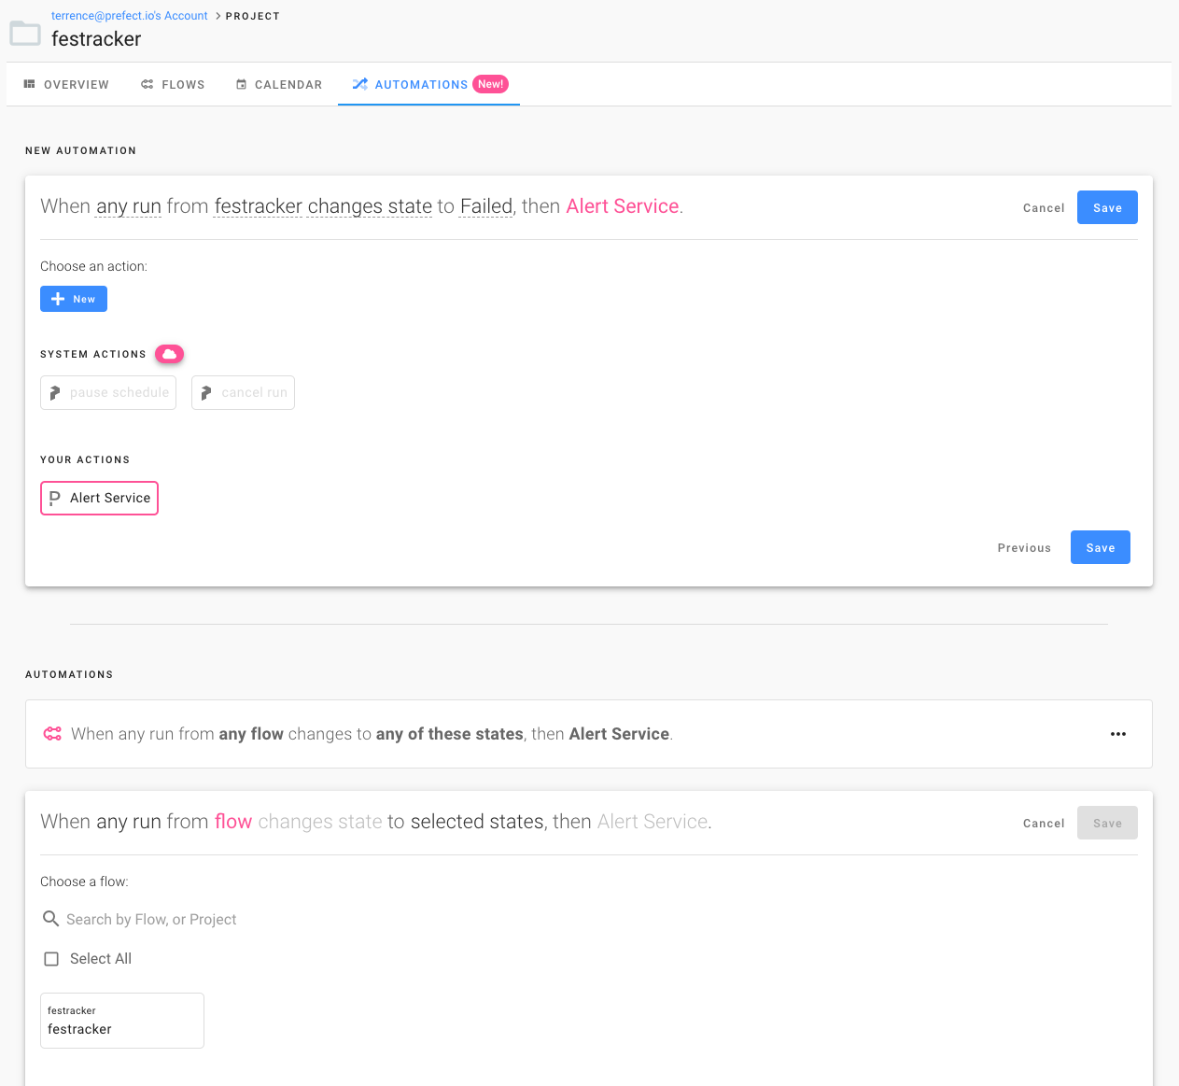The width and height of the screenshot is (1179, 1086).
Task: Save the new automation
Action: tap(1107, 207)
